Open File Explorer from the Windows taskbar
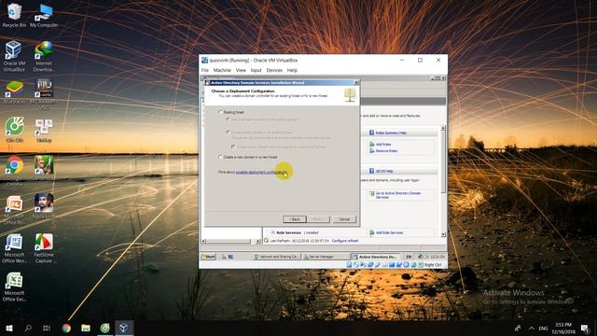This screenshot has height=336, width=597. coord(86,328)
